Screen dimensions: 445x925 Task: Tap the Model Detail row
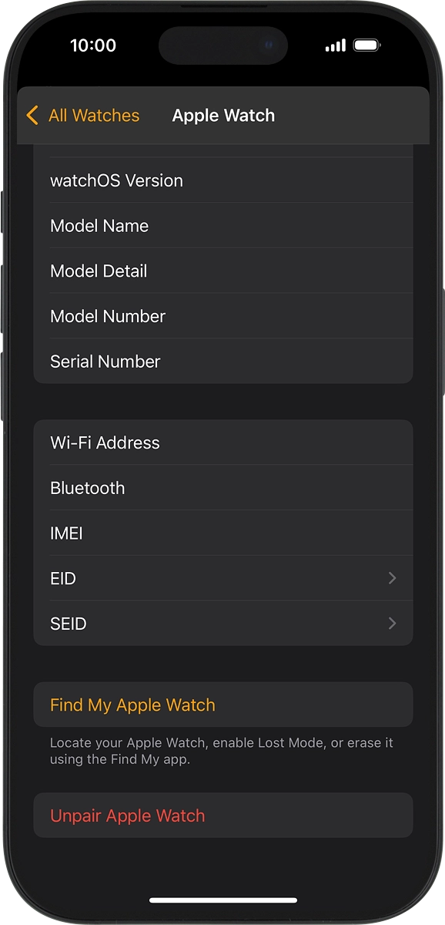point(223,271)
